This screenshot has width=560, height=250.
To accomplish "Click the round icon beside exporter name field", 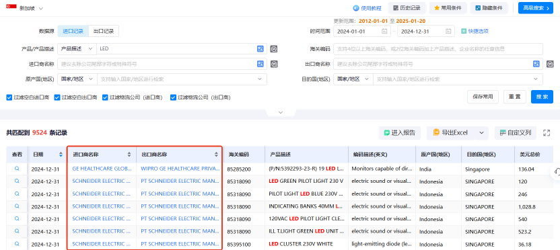I will click(551, 65).
